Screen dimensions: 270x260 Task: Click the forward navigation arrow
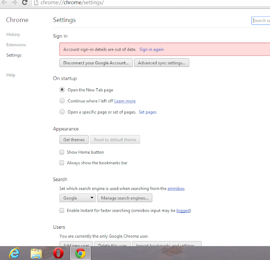(14, 3)
